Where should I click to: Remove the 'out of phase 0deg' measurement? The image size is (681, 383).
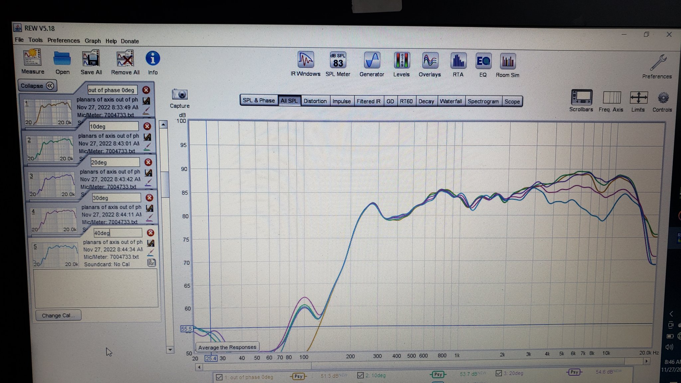click(146, 90)
